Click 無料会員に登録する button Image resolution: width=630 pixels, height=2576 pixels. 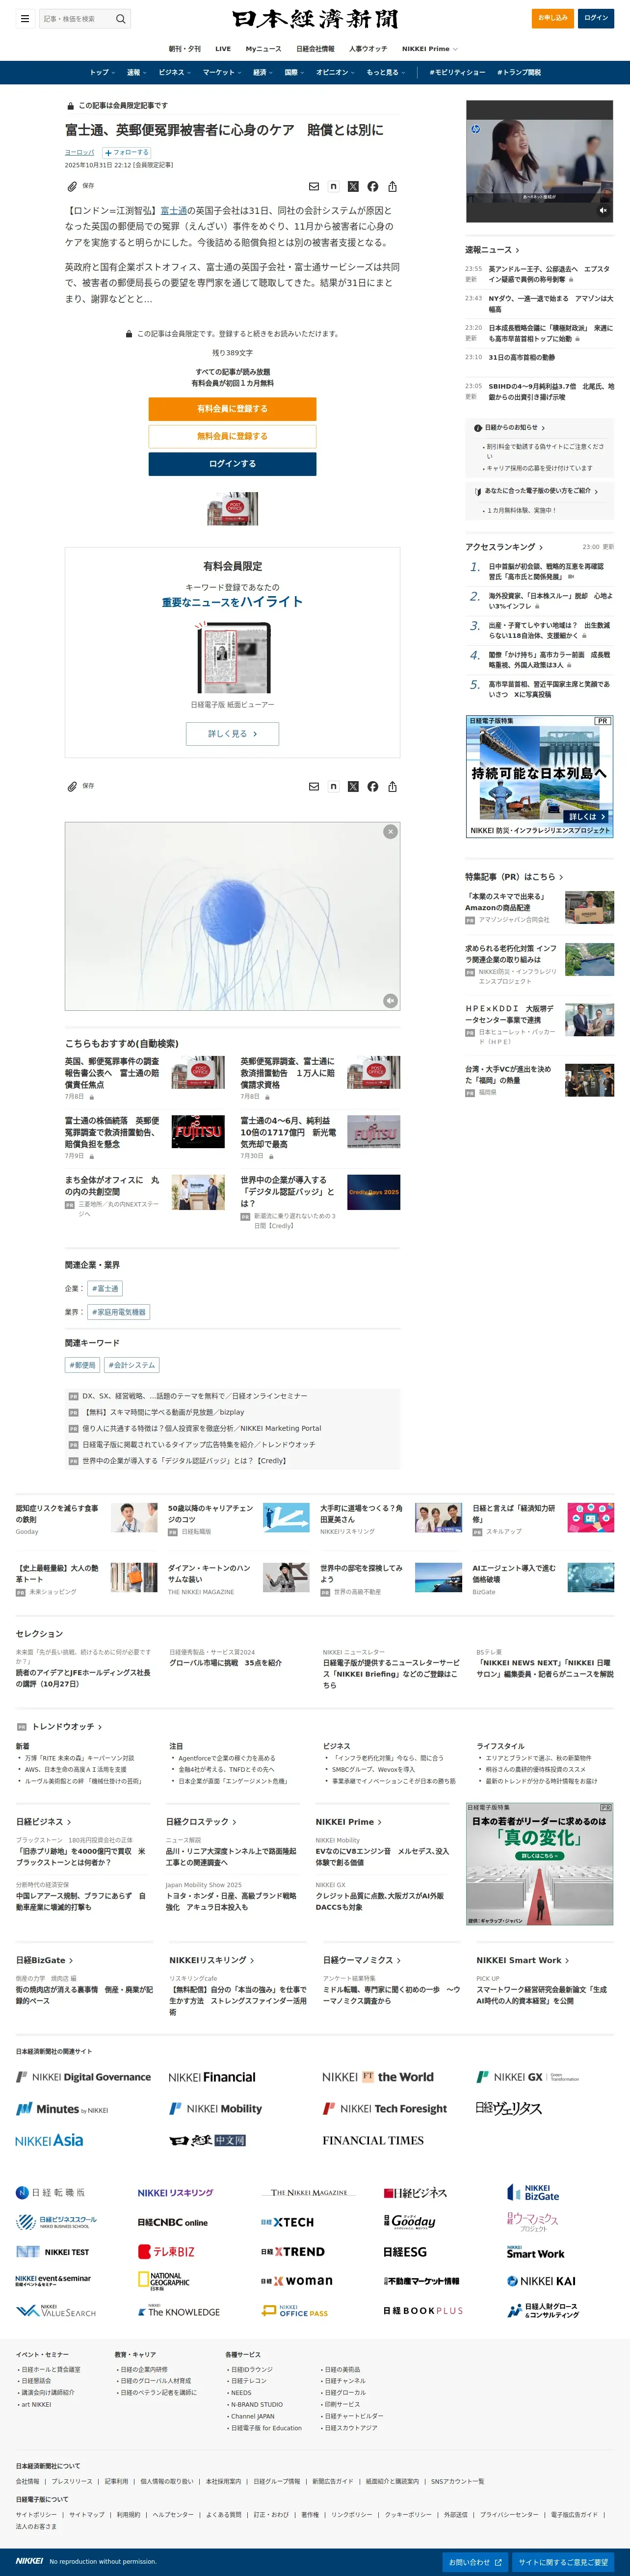232,436
